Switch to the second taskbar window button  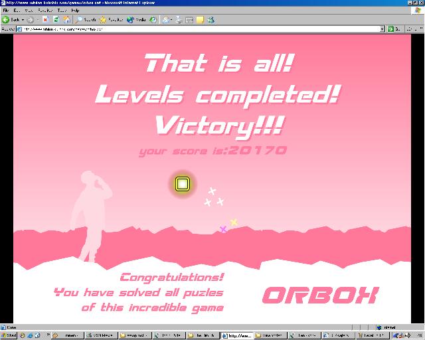coord(101,335)
